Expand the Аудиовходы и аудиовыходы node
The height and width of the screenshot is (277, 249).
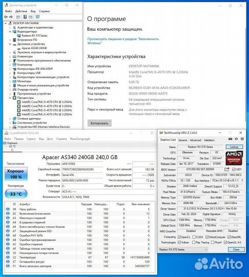10,28
